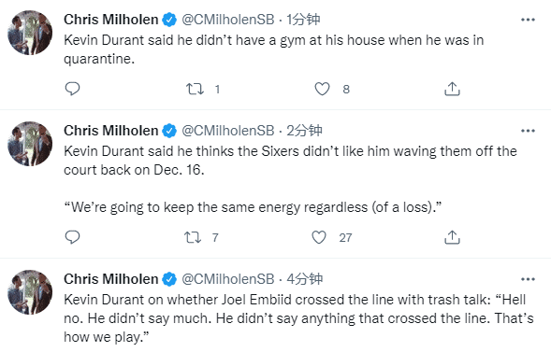551x352 pixels.
Task: Share the Sixers Dec. 16 tweet
Action: [x=452, y=237]
